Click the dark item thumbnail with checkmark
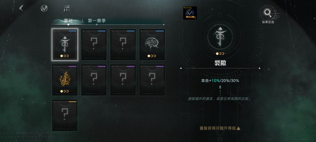Image resolution: width=316 pixels, height=142 pixels. tap(190, 13)
